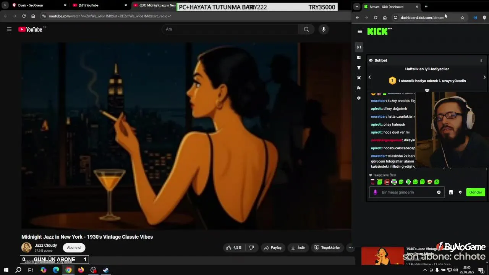489x275 pixels.
Task: Open tab list dropdown in YouTube window
Action: pyautogui.click(x=5, y=5)
